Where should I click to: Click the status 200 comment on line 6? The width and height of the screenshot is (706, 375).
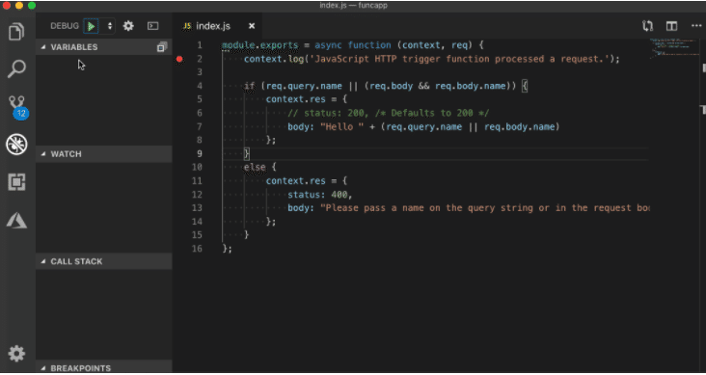pyautogui.click(x=388, y=113)
